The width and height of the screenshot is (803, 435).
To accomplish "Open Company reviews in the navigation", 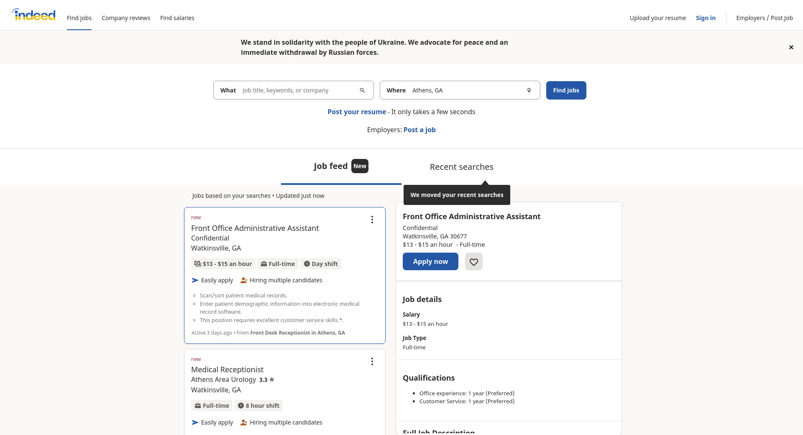I will pyautogui.click(x=125, y=18).
